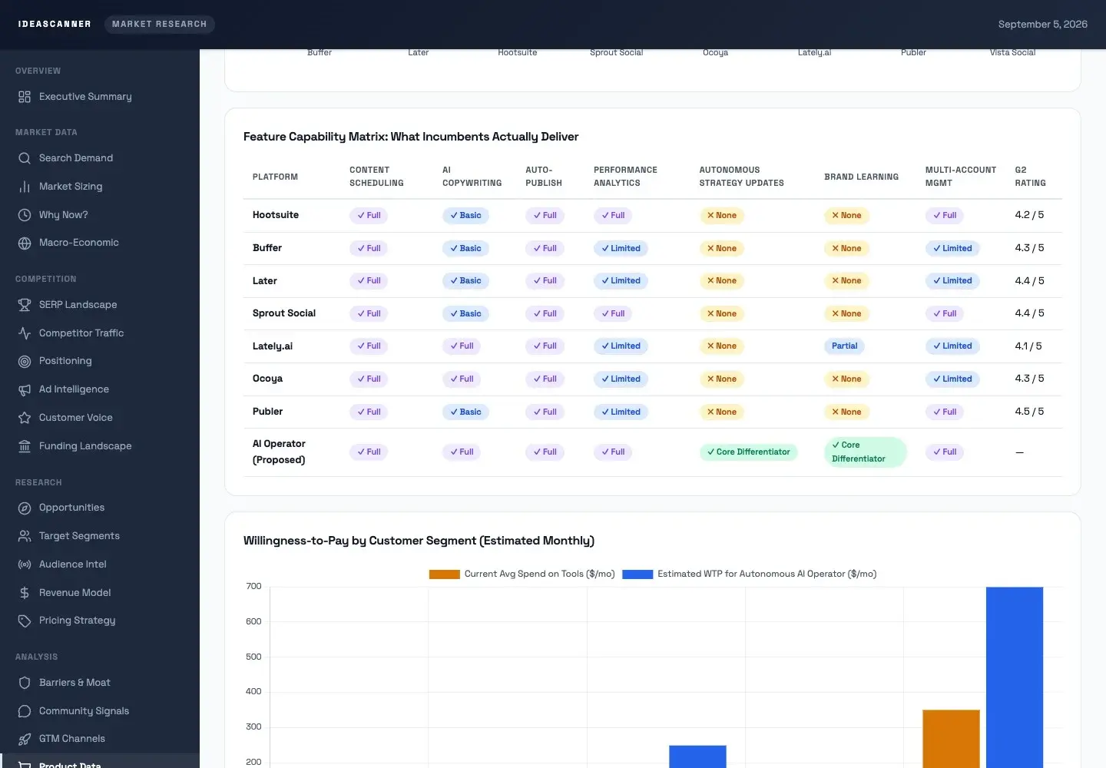Click the Customer Voice star icon
Screen dimensions: 1106x768
coord(25,418)
